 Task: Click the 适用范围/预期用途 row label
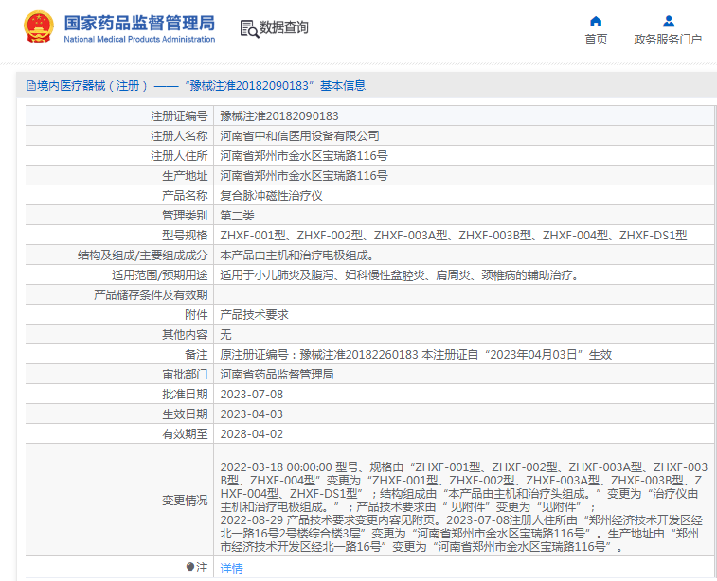click(x=159, y=275)
